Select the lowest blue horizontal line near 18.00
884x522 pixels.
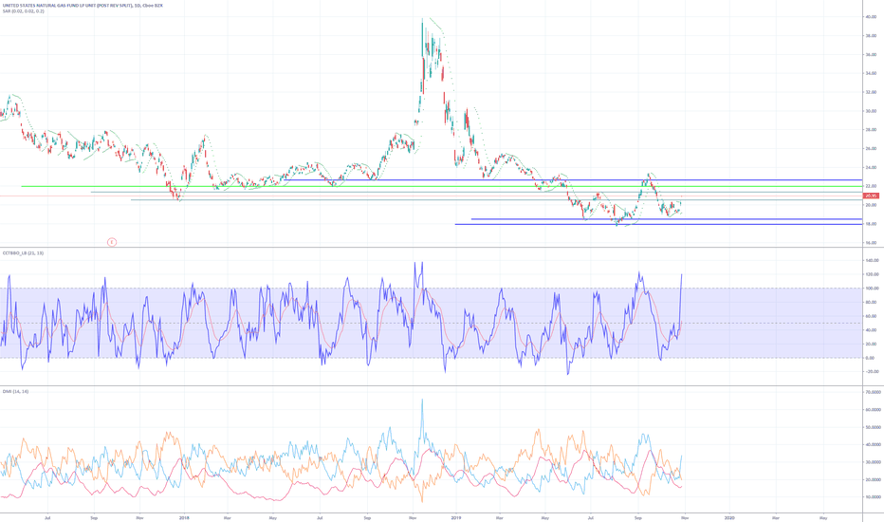point(658,224)
